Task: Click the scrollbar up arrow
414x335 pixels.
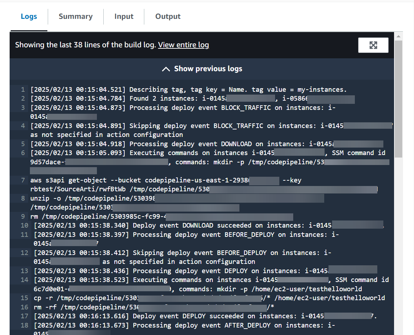Action: 398,36
